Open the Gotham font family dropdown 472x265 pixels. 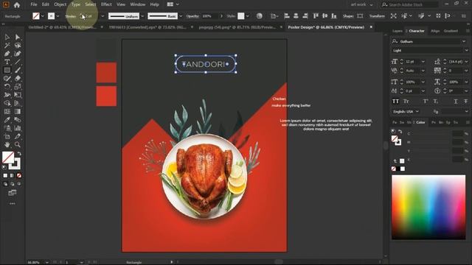[x=464, y=41]
